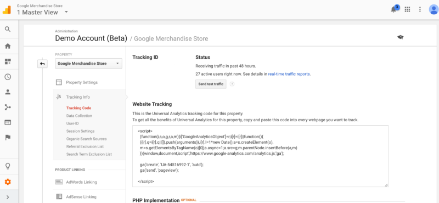Expand the 1 Master View selector dropdown

tap(66, 12)
